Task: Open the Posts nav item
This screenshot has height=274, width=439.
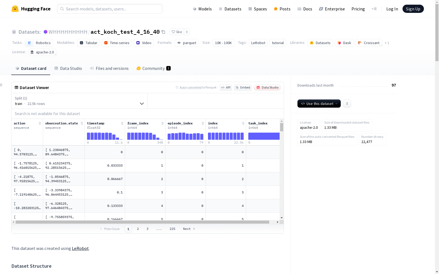Action: point(282,9)
